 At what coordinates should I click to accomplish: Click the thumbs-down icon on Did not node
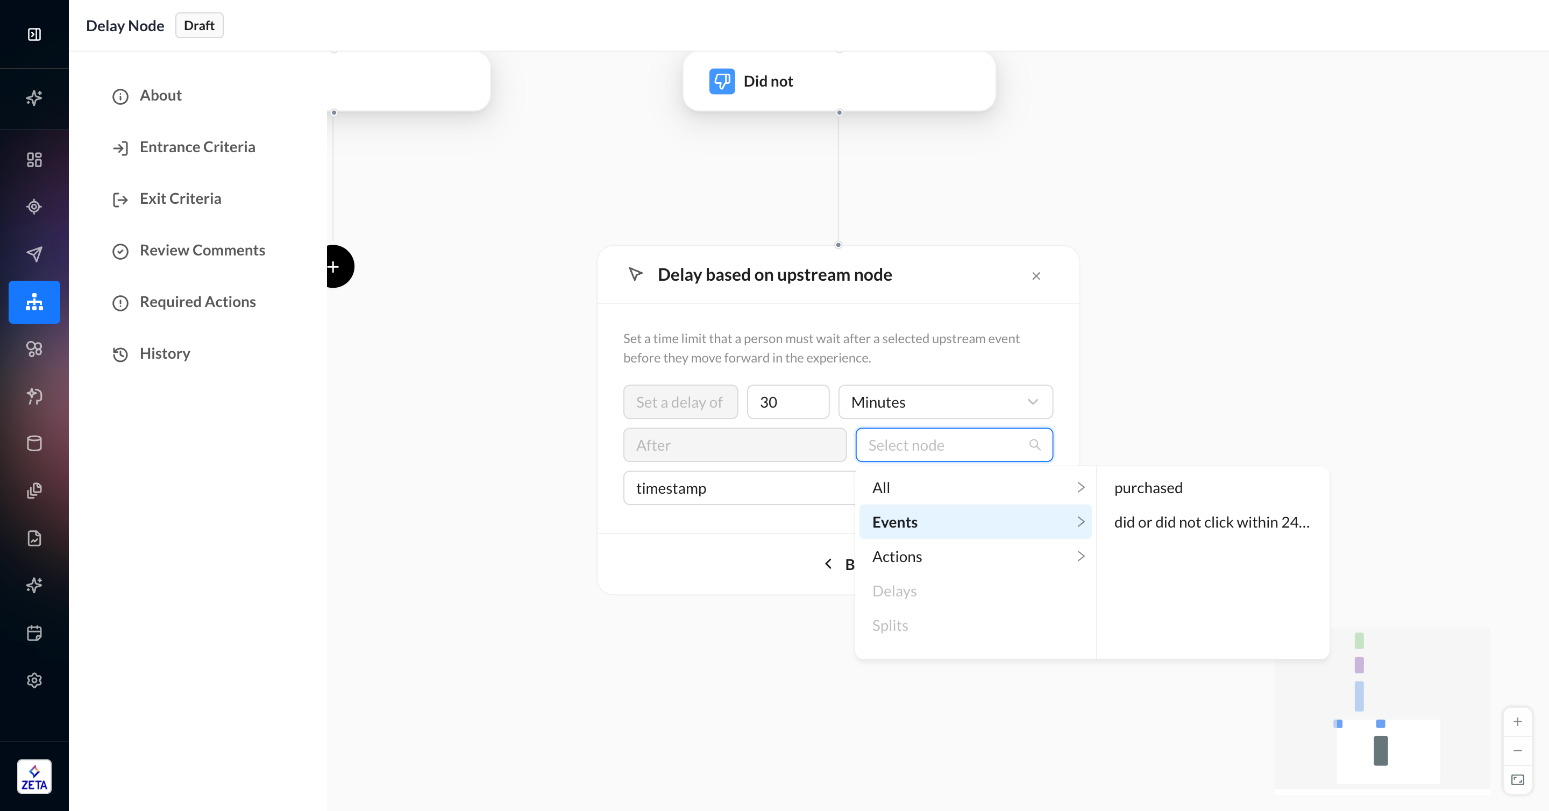pos(722,81)
